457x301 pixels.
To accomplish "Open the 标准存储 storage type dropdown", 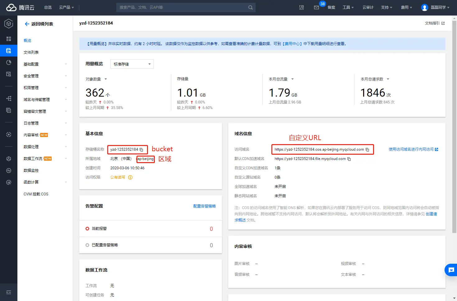I will (x=132, y=64).
